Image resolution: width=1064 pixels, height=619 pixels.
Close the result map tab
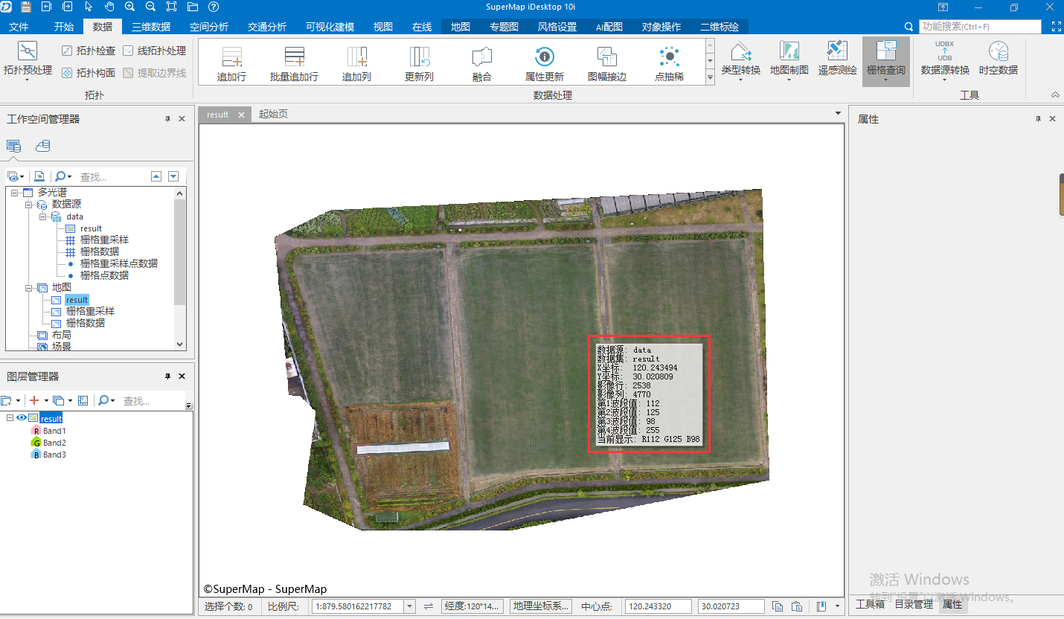click(x=241, y=115)
